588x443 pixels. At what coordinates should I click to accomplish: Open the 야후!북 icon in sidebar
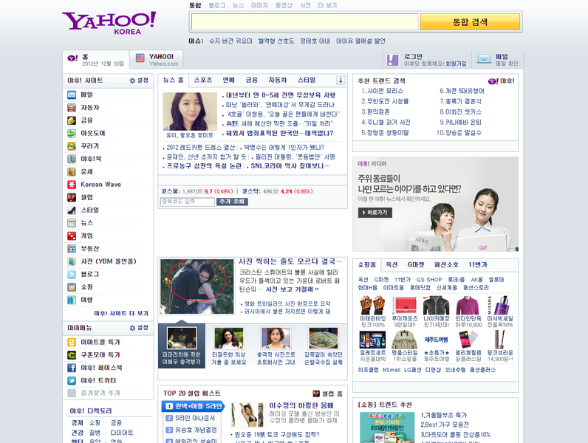click(x=71, y=159)
